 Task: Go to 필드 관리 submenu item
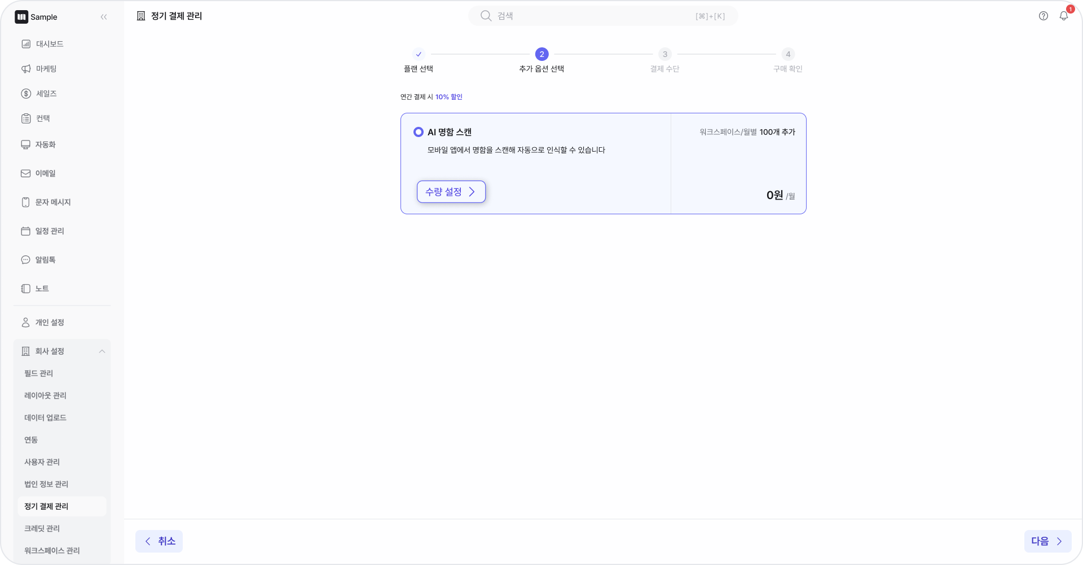(x=38, y=373)
